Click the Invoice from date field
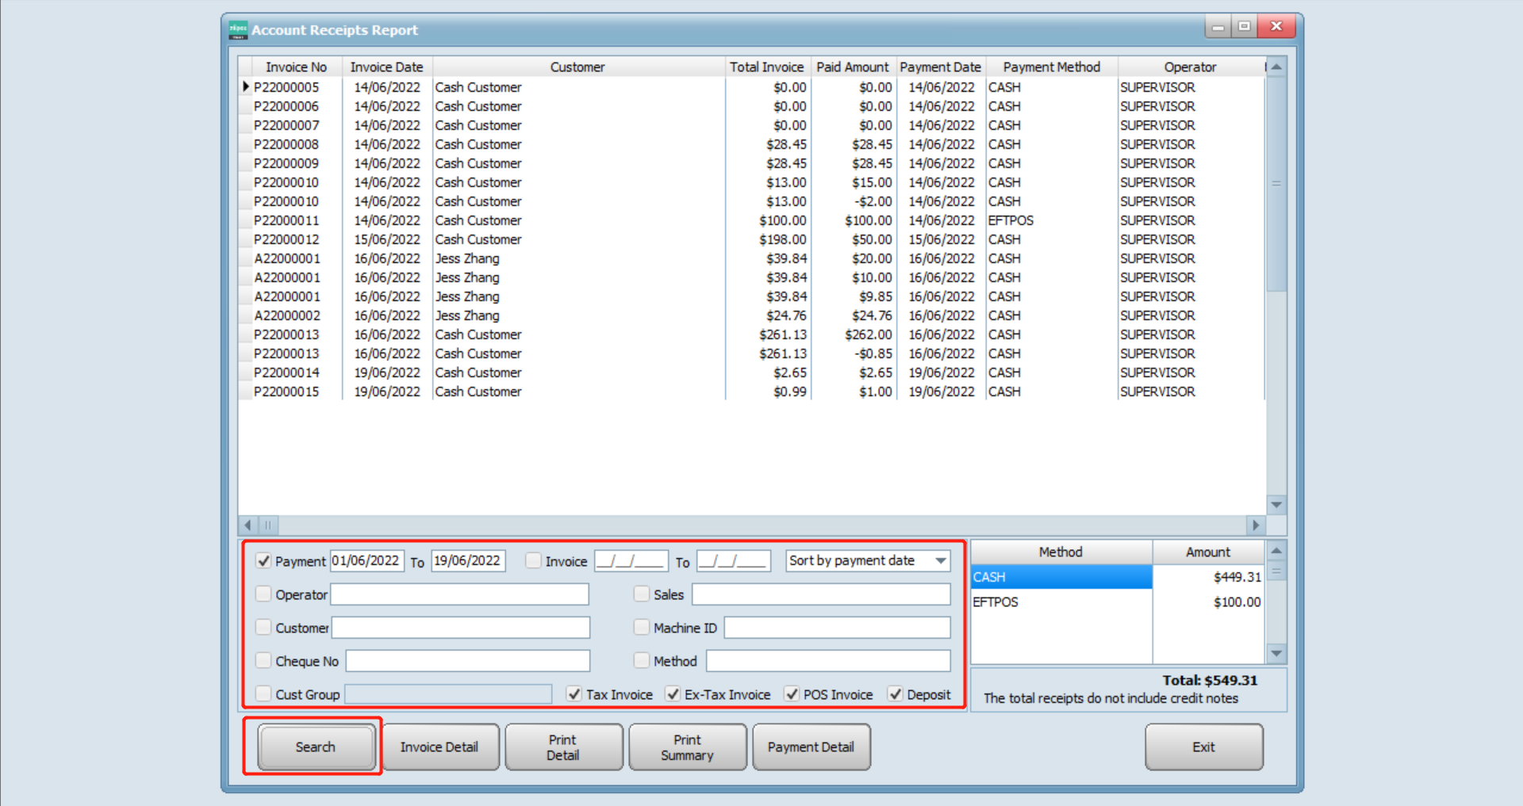The width and height of the screenshot is (1523, 806). [631, 561]
